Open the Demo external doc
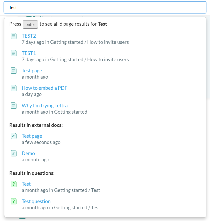Image resolution: width=210 pixels, height=221 pixels. click(x=28, y=153)
